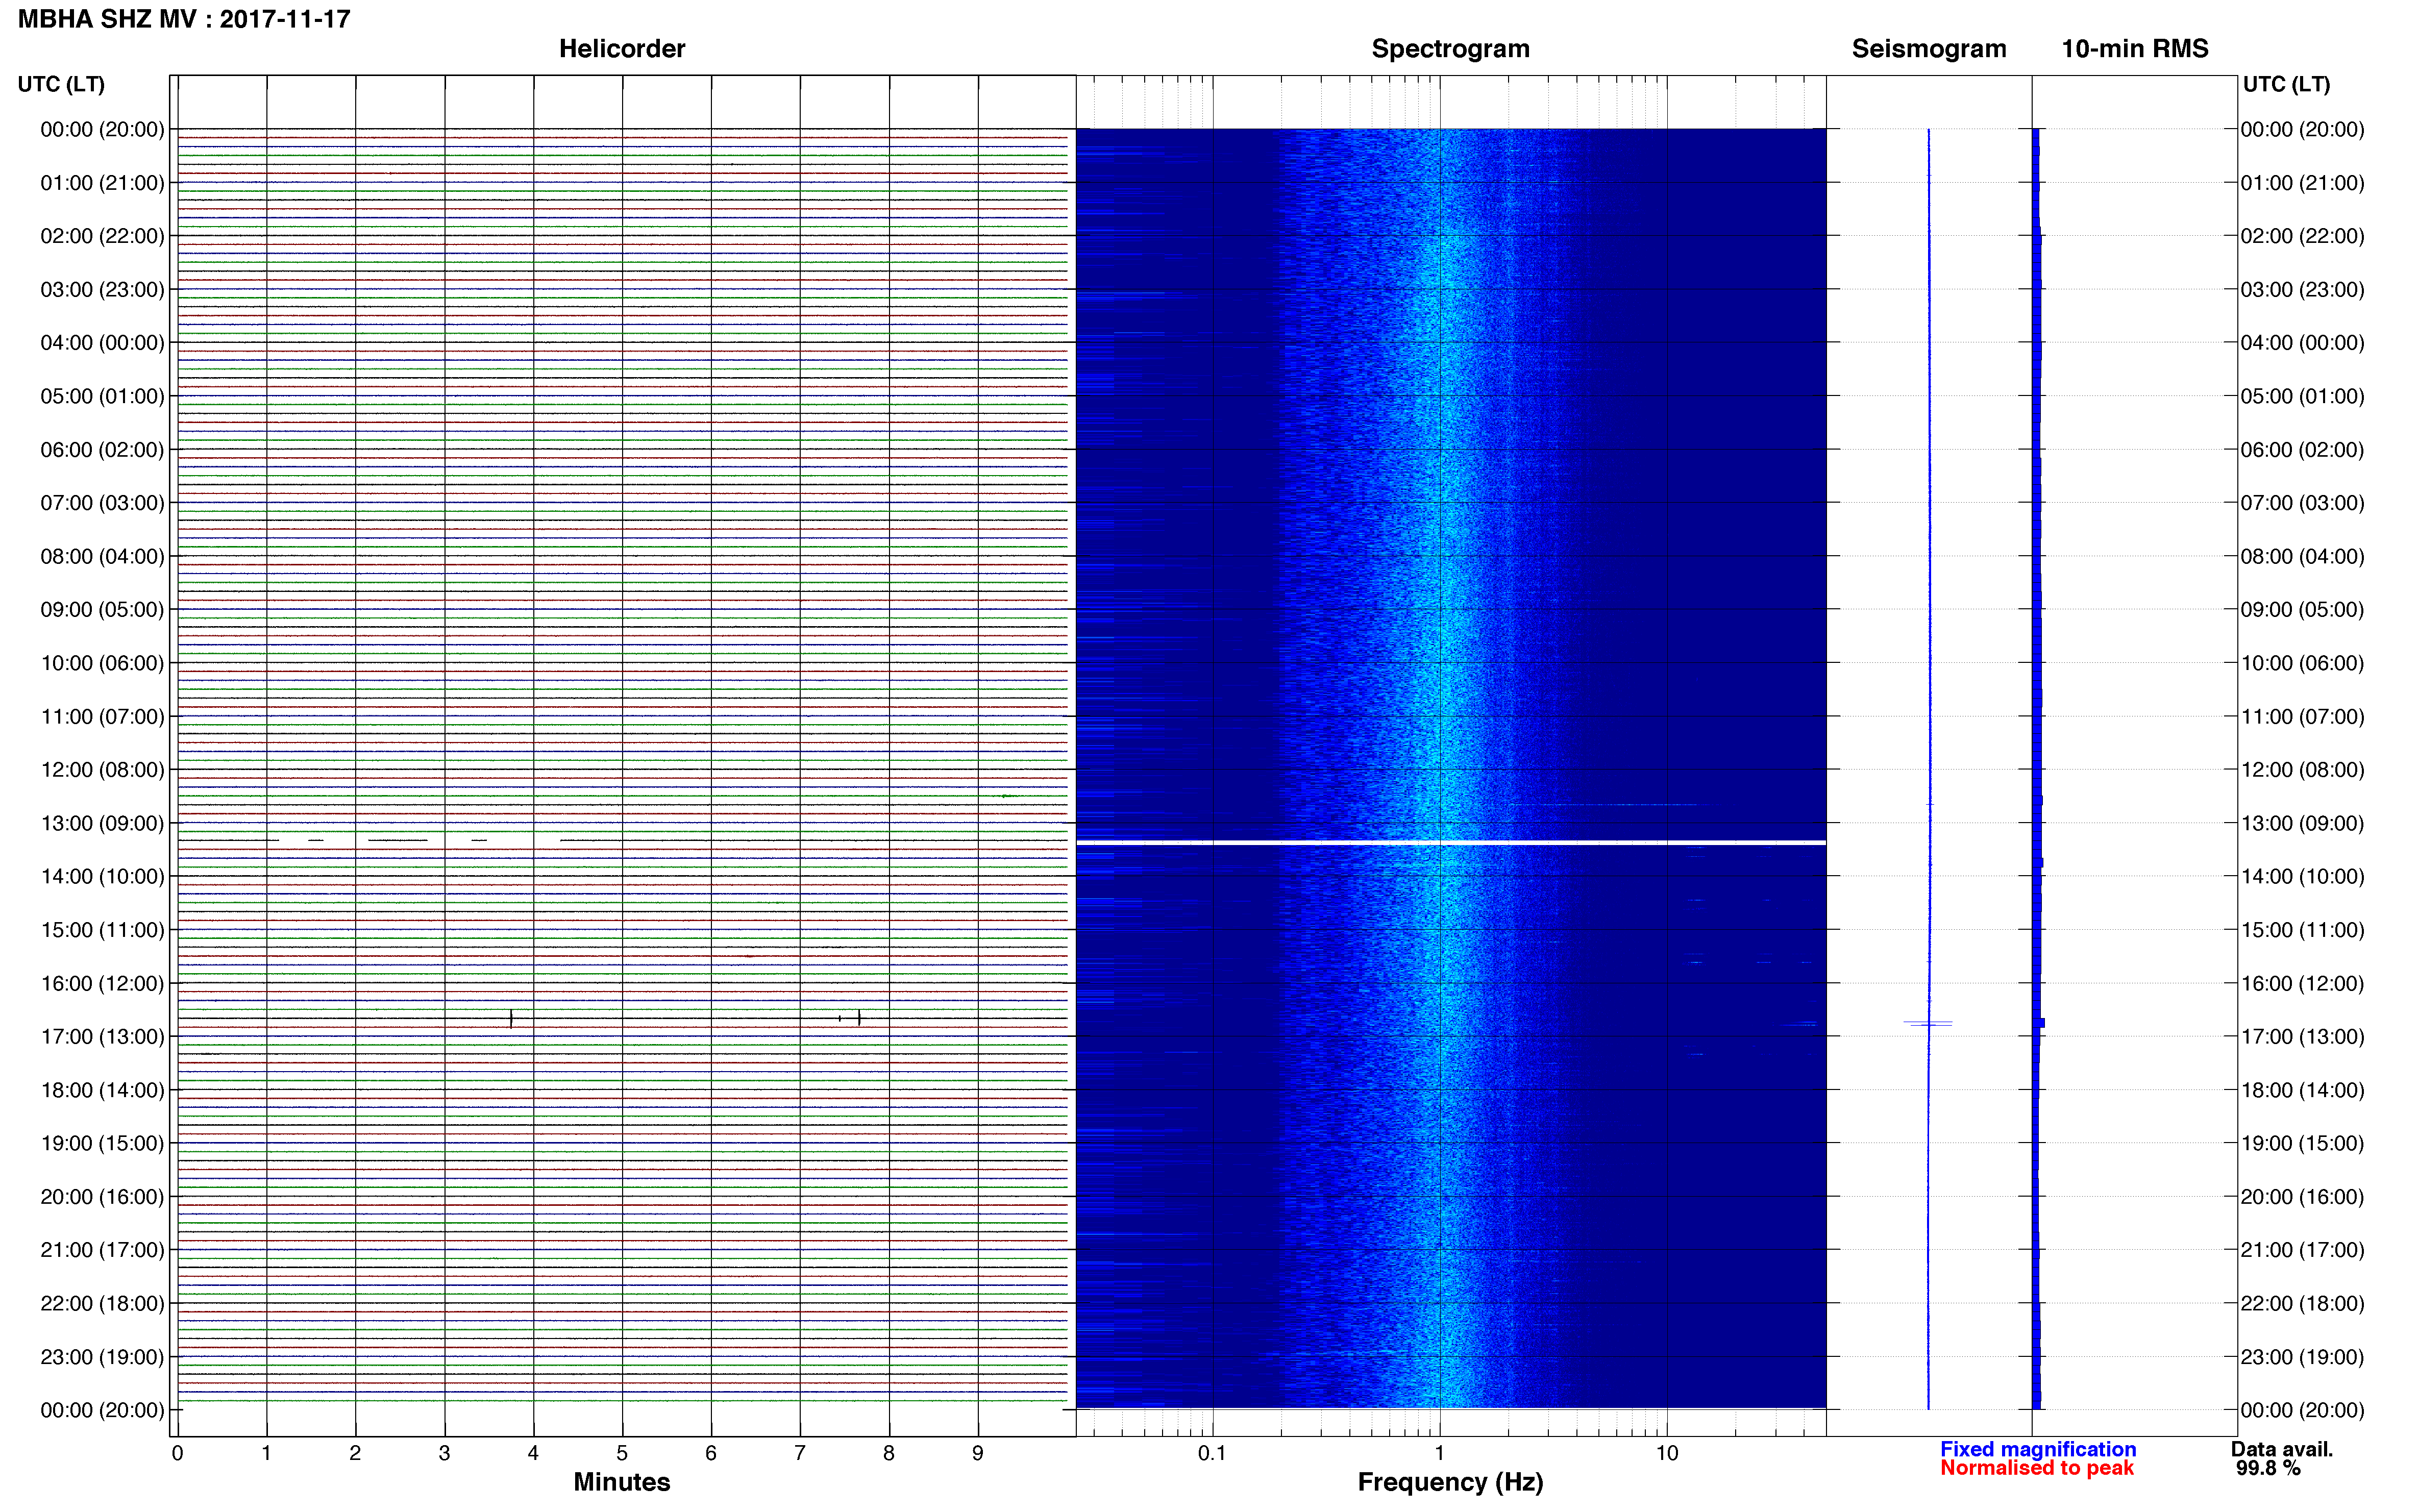
Task: Click "11:00 (07:00)" on the left time axis
Action: click(102, 717)
